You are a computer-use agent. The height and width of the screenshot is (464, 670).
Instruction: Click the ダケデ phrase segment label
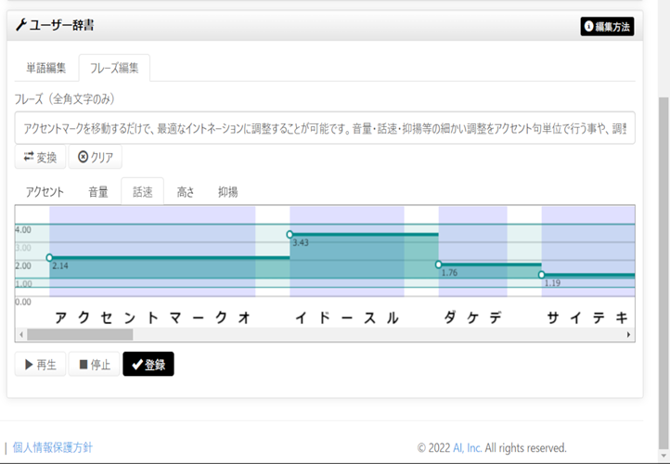[472, 318]
